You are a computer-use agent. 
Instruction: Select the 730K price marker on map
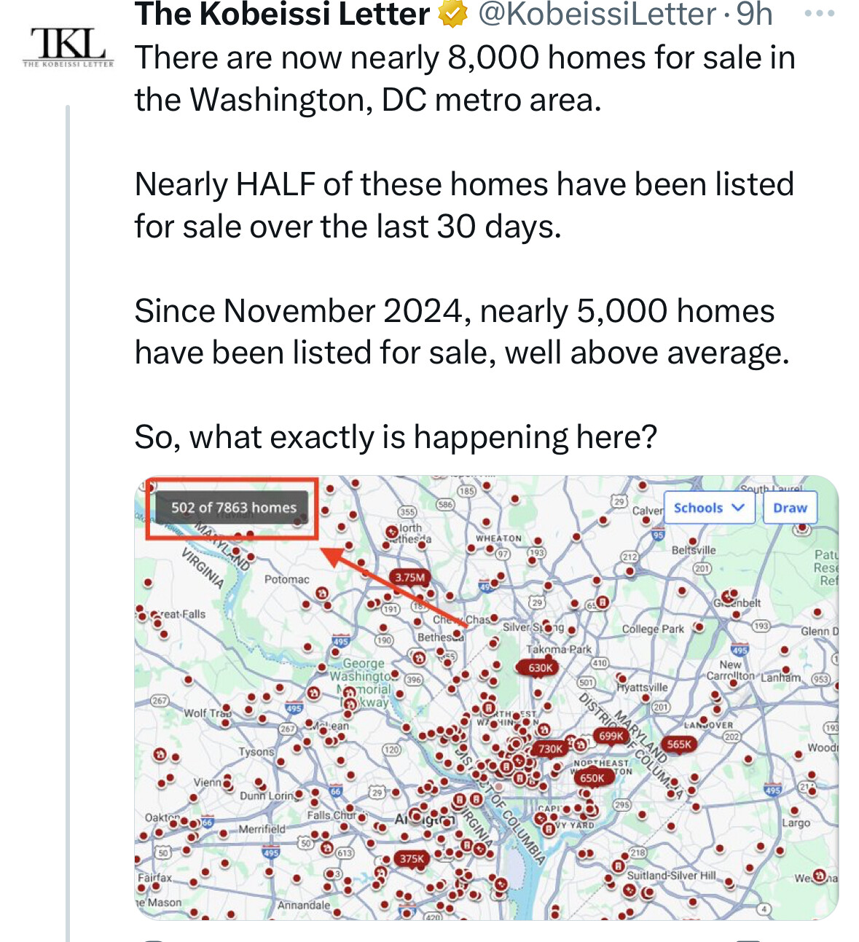click(550, 748)
